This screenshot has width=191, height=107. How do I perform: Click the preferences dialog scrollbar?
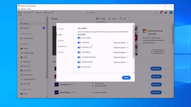pyautogui.click(x=134, y=42)
